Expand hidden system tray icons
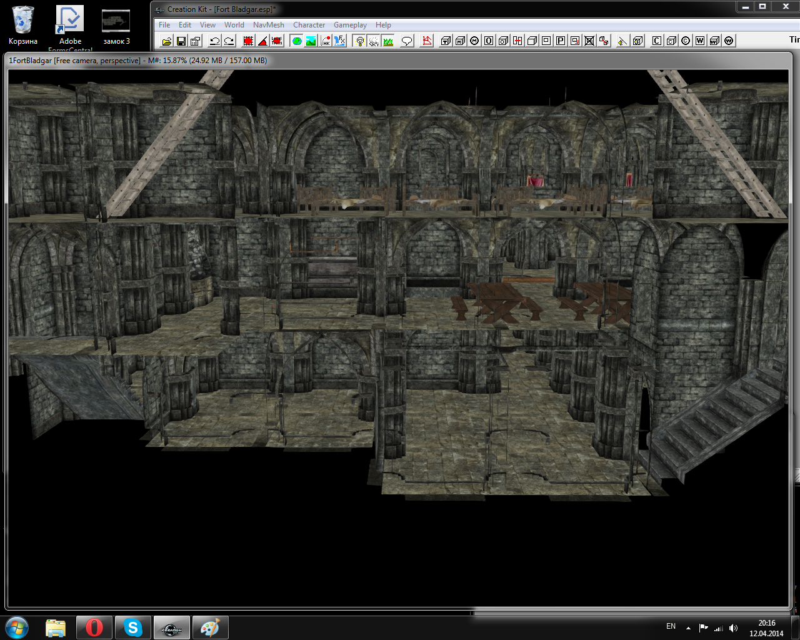 point(688,628)
